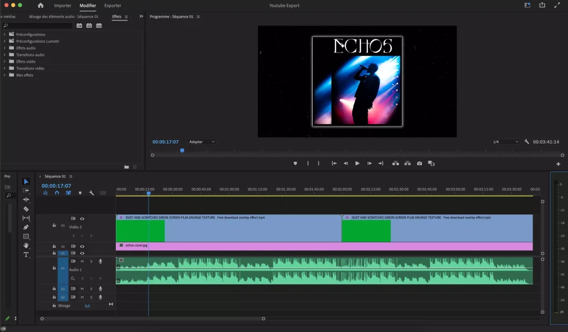Open the Effets panel tab
The height and width of the screenshot is (332, 568).
(x=116, y=17)
